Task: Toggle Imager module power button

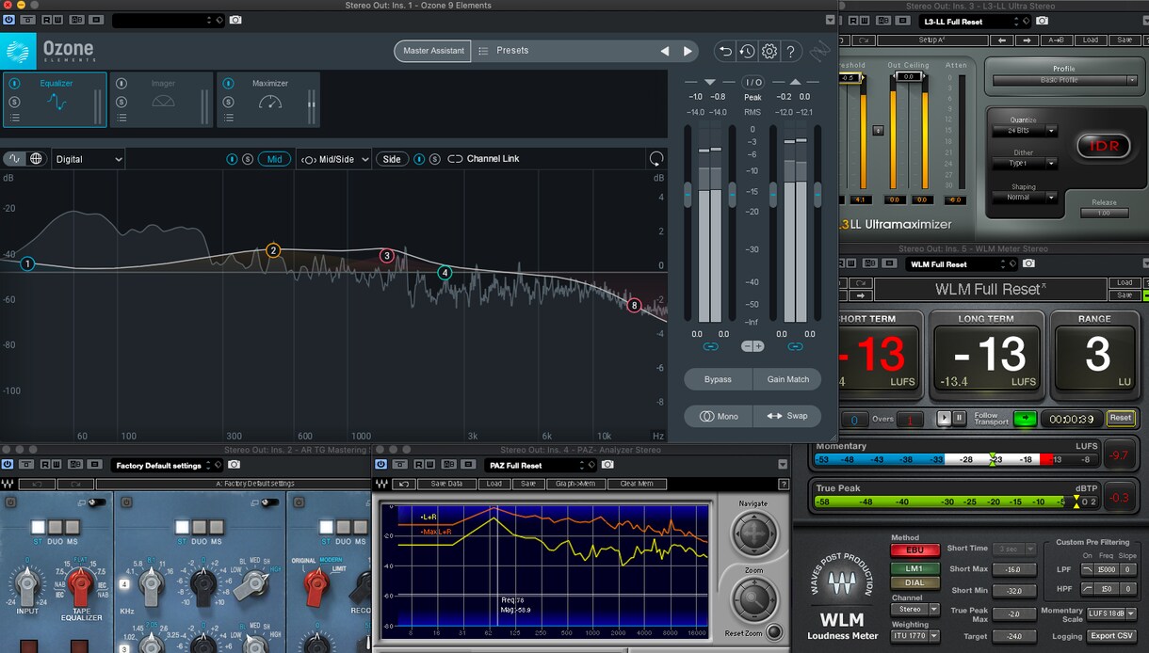Action: 121,84
